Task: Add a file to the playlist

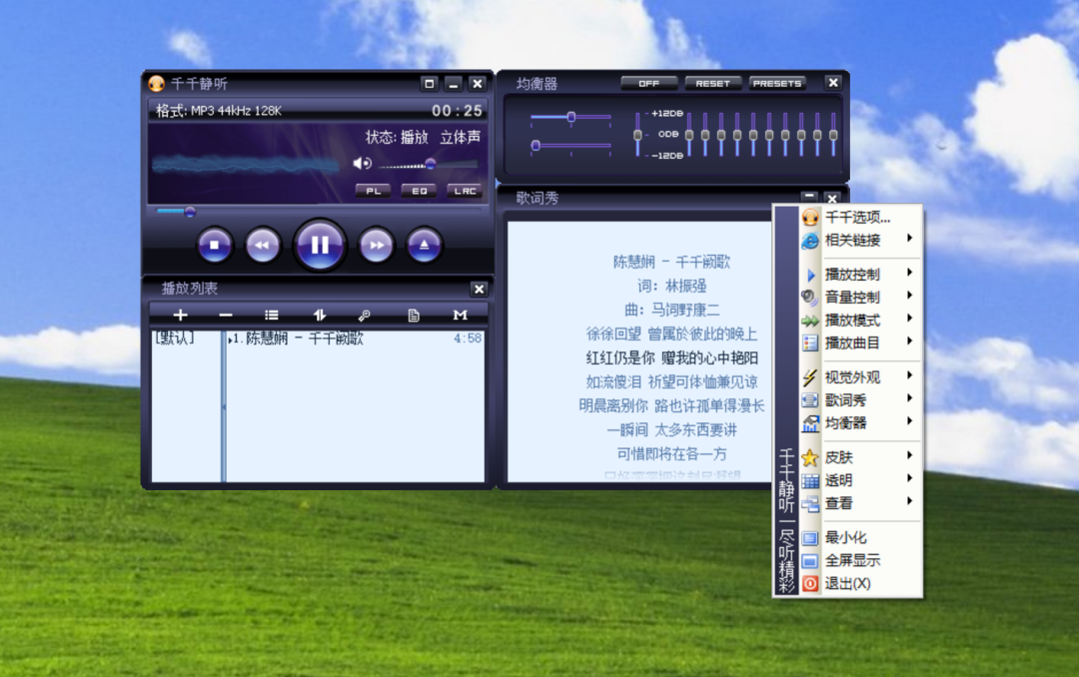Action: 180,315
